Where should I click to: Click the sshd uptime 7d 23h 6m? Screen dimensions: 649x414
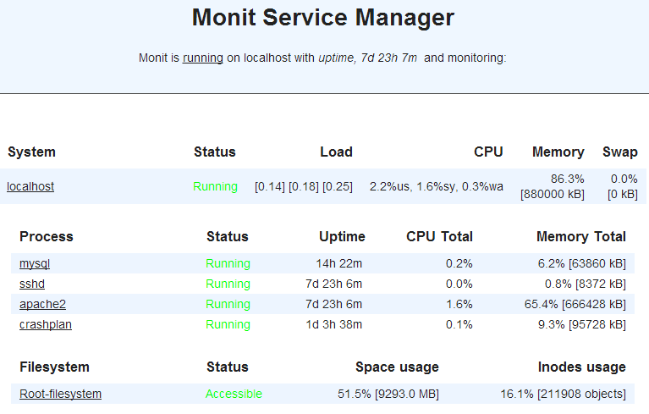point(333,284)
